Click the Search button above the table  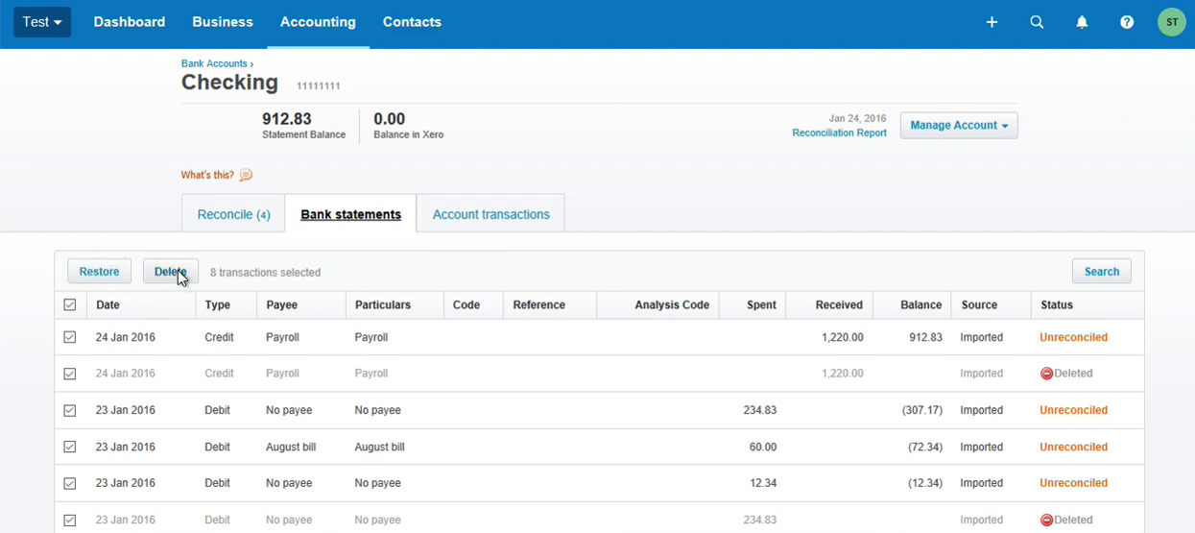[x=1101, y=272]
